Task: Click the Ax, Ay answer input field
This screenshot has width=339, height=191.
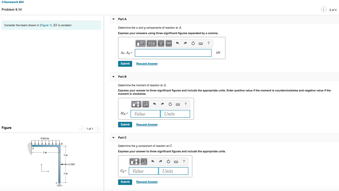Action: (x=173, y=53)
